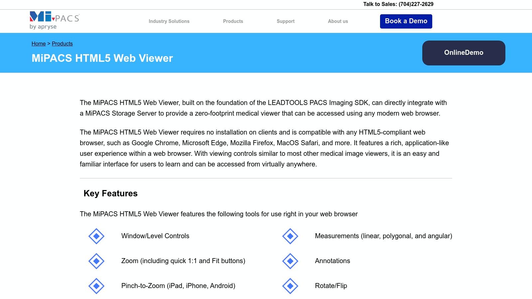
Task: Click the diamond icon beside Zoom feature
Action: [96, 261]
